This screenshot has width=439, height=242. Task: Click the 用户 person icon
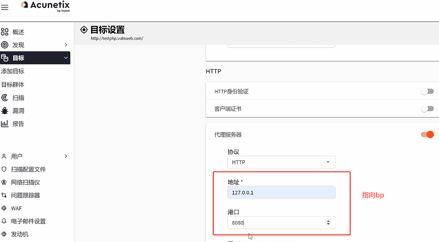click(4, 156)
